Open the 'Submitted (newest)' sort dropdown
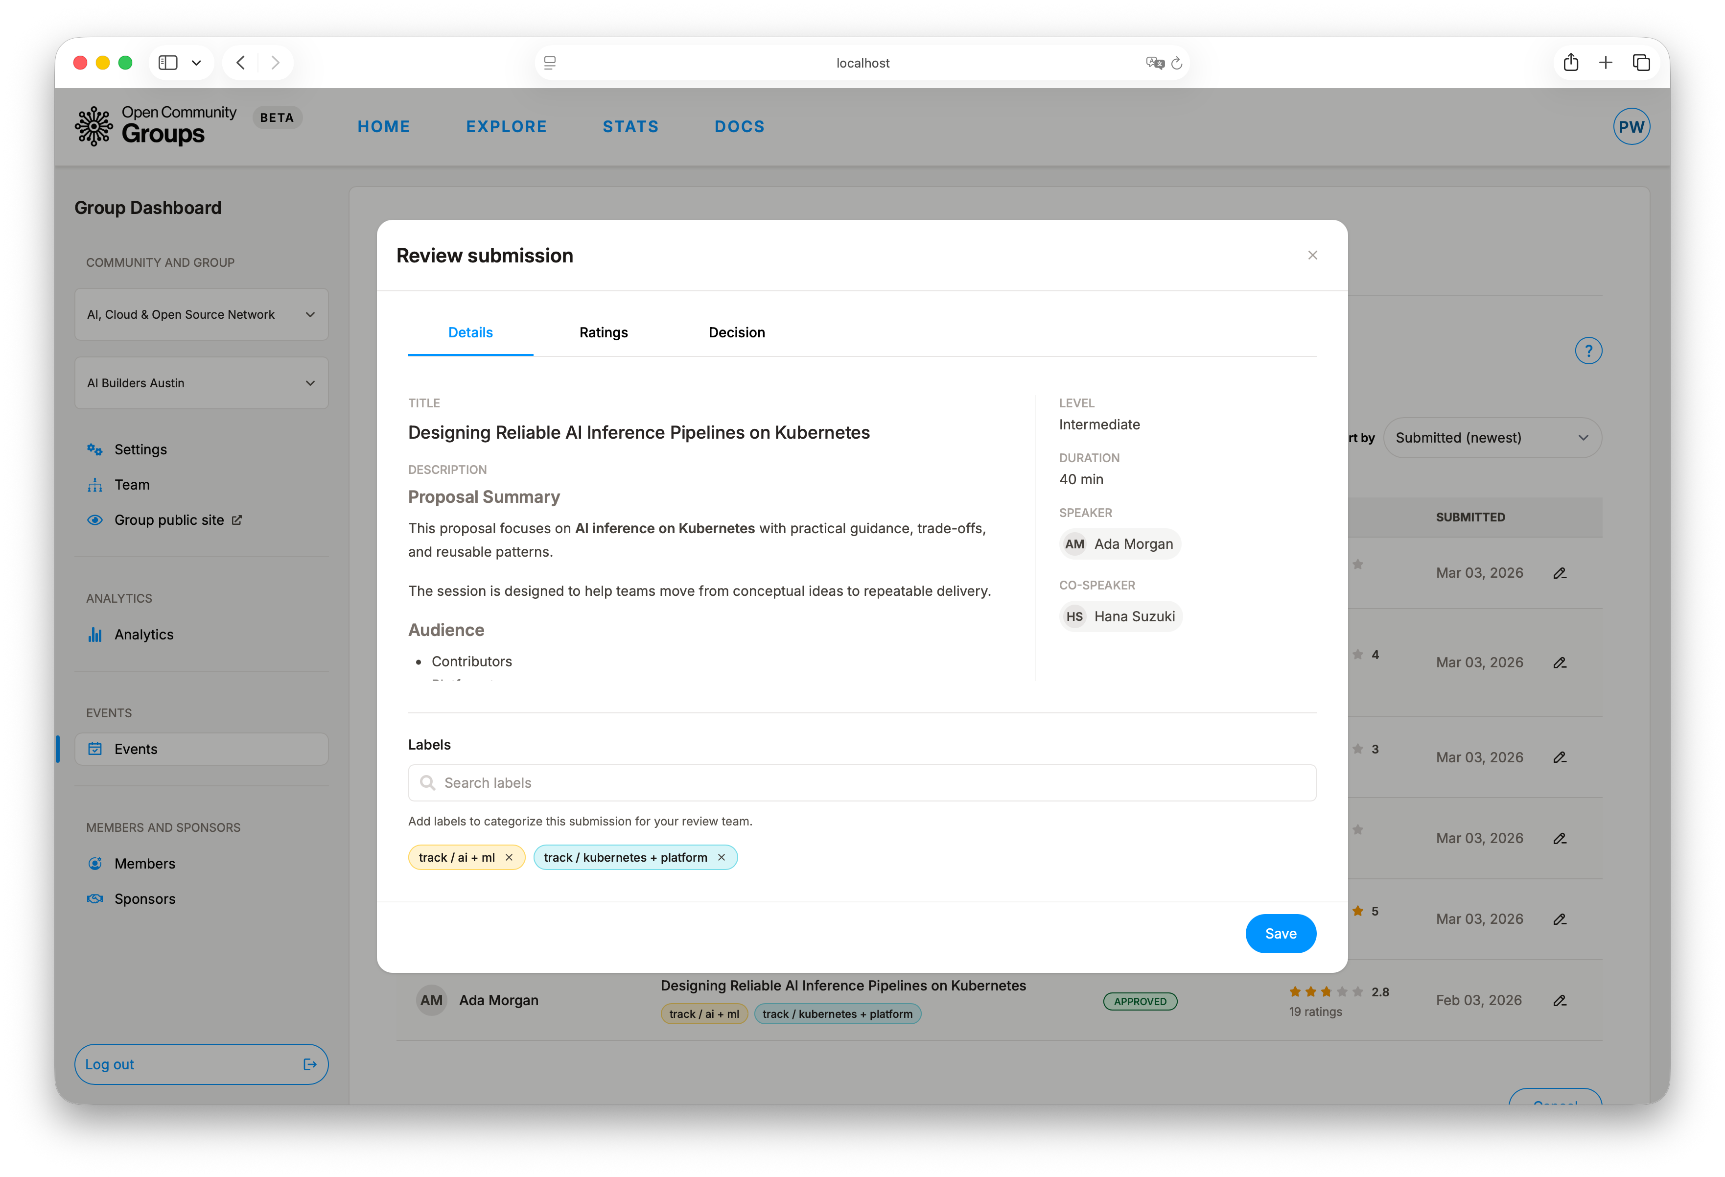This screenshot has height=1177, width=1725. coord(1492,438)
